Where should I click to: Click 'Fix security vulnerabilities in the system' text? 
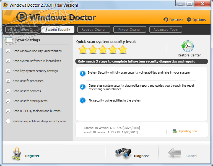(x=115, y=100)
